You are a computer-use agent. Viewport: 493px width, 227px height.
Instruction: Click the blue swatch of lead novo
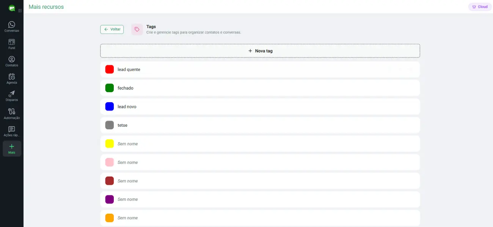pyautogui.click(x=110, y=107)
